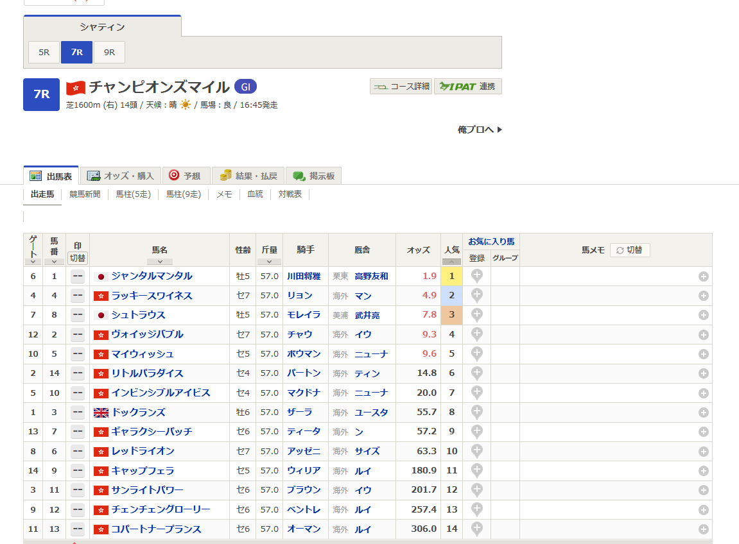The image size is (739, 544).
Task: Select the 対戦表 sub-tab
Action: point(290,194)
